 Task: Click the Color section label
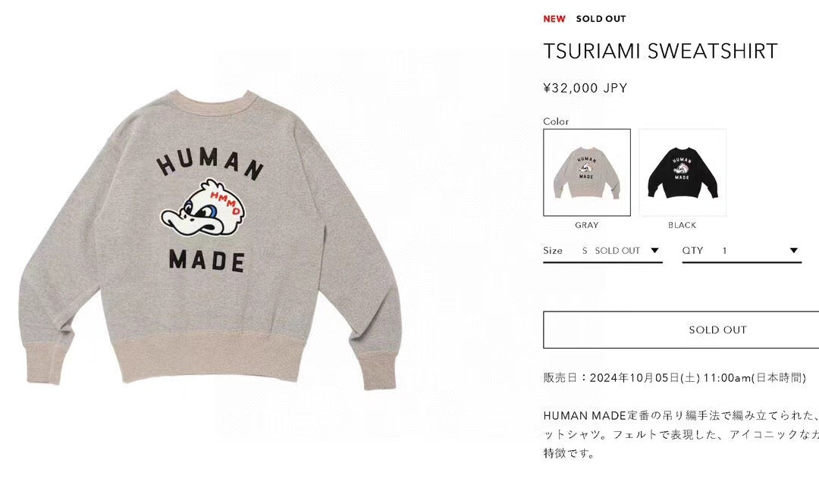click(556, 121)
